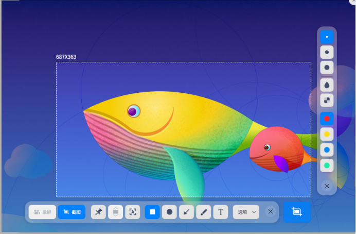The height and width of the screenshot is (234, 356).
Task: Pick the pencil freehand tool
Action: coord(204,212)
